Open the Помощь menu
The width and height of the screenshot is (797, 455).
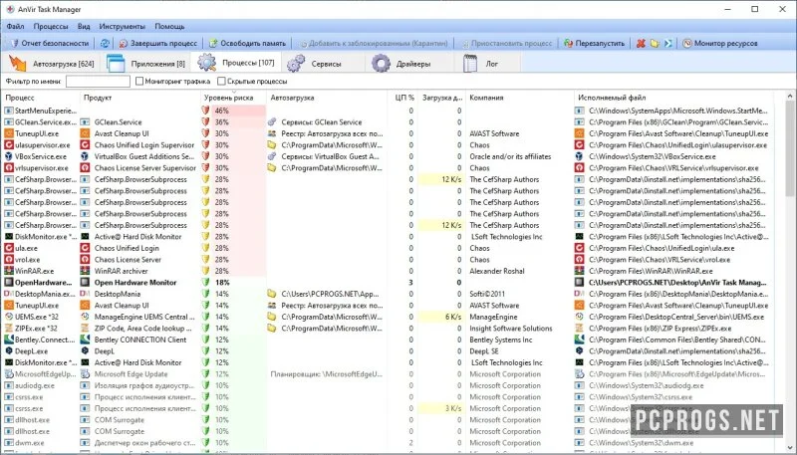point(169,27)
